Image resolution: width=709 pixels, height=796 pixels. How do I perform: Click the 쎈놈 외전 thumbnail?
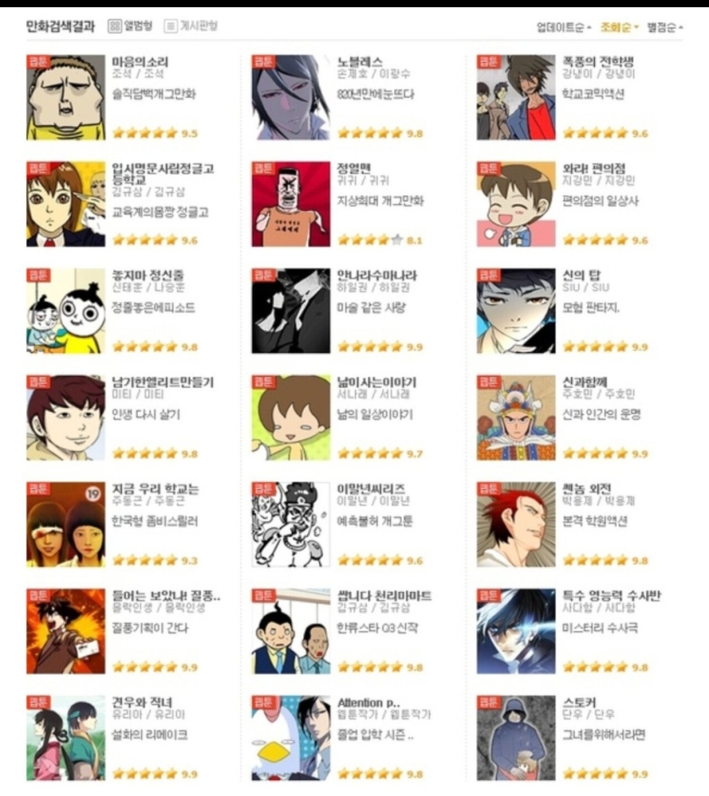point(515,524)
